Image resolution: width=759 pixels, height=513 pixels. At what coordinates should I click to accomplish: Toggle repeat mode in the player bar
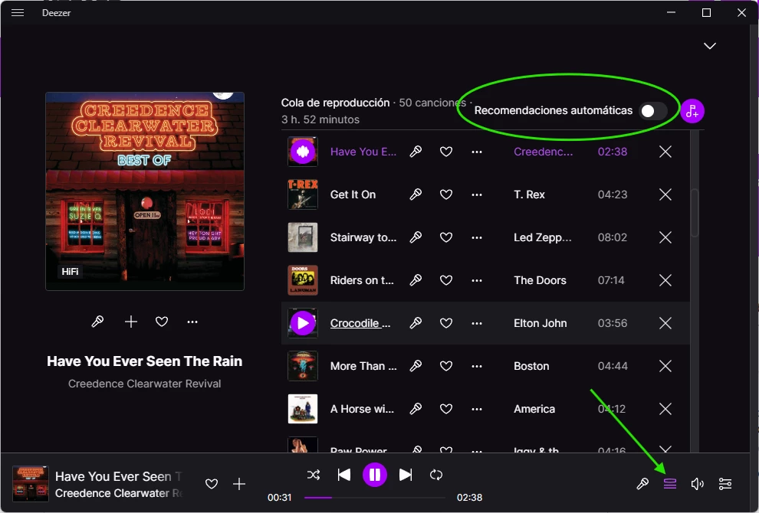click(436, 475)
